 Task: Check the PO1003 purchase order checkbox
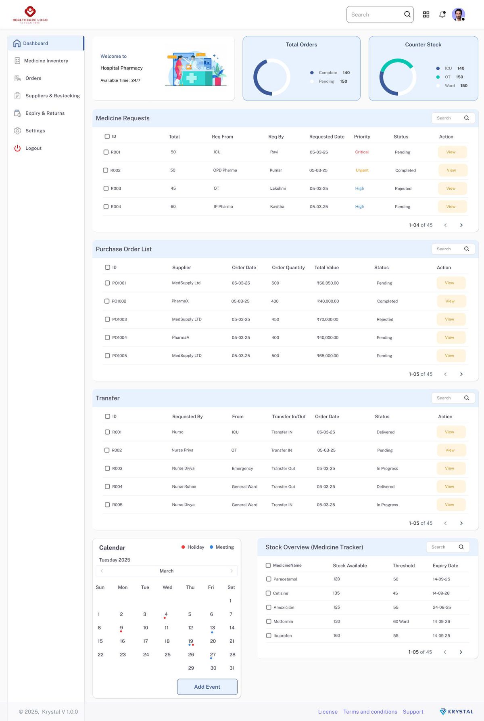pyautogui.click(x=107, y=319)
